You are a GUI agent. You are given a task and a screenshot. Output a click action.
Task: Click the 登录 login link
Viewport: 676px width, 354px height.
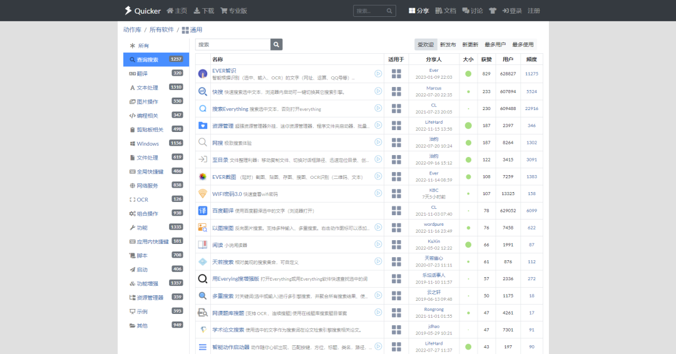click(x=512, y=11)
